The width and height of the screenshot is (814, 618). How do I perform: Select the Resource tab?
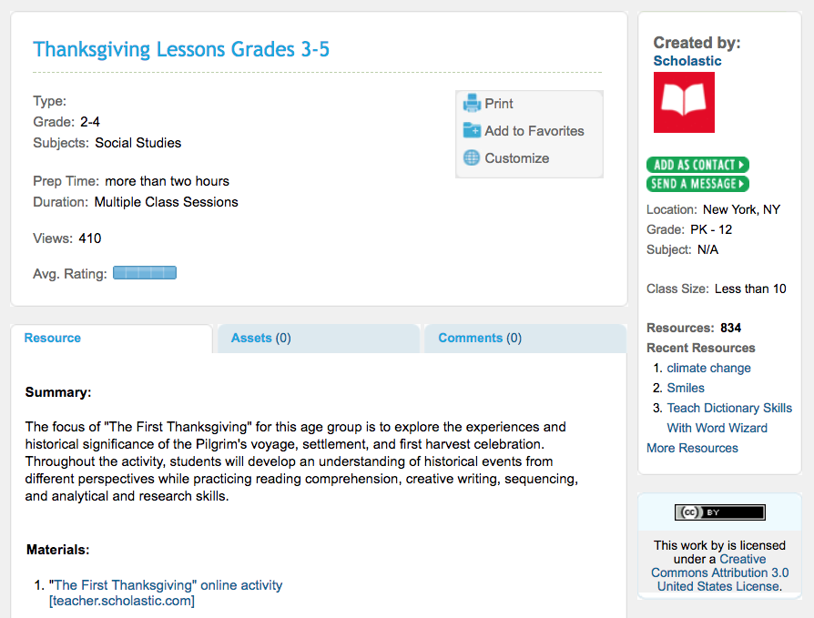[52, 338]
